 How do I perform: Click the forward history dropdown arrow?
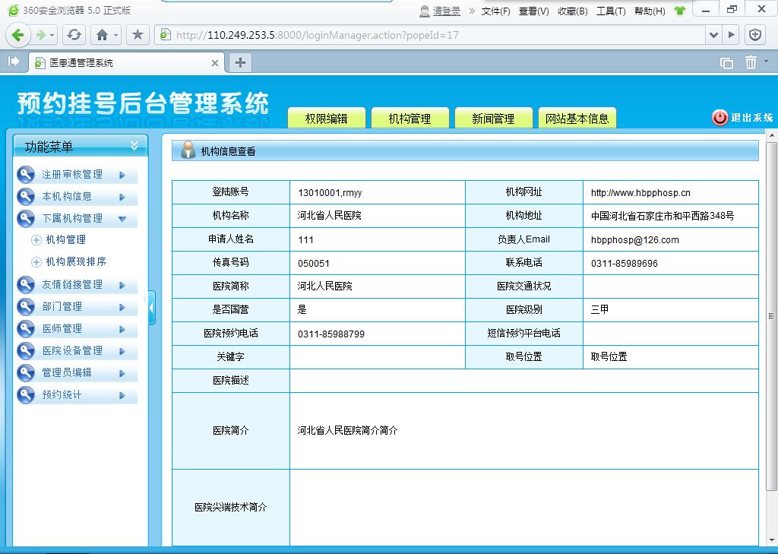(52, 35)
